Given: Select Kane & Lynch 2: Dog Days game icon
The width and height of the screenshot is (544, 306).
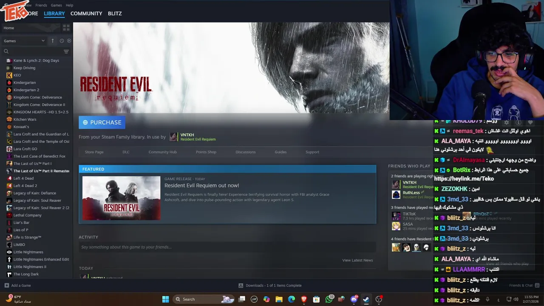Looking at the screenshot, I should 9,60.
